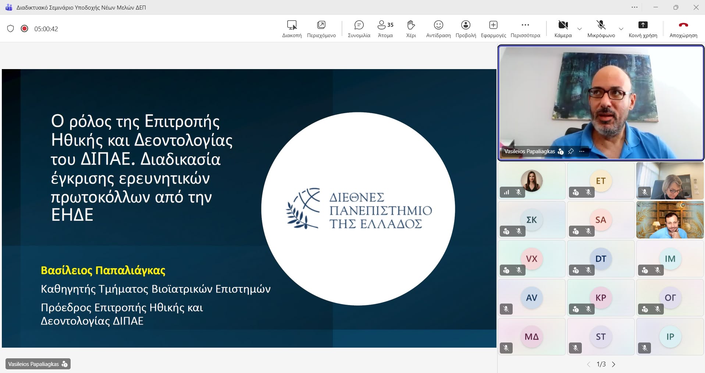Open the Προβολή view menu
The height and width of the screenshot is (373, 705).
pyautogui.click(x=466, y=29)
